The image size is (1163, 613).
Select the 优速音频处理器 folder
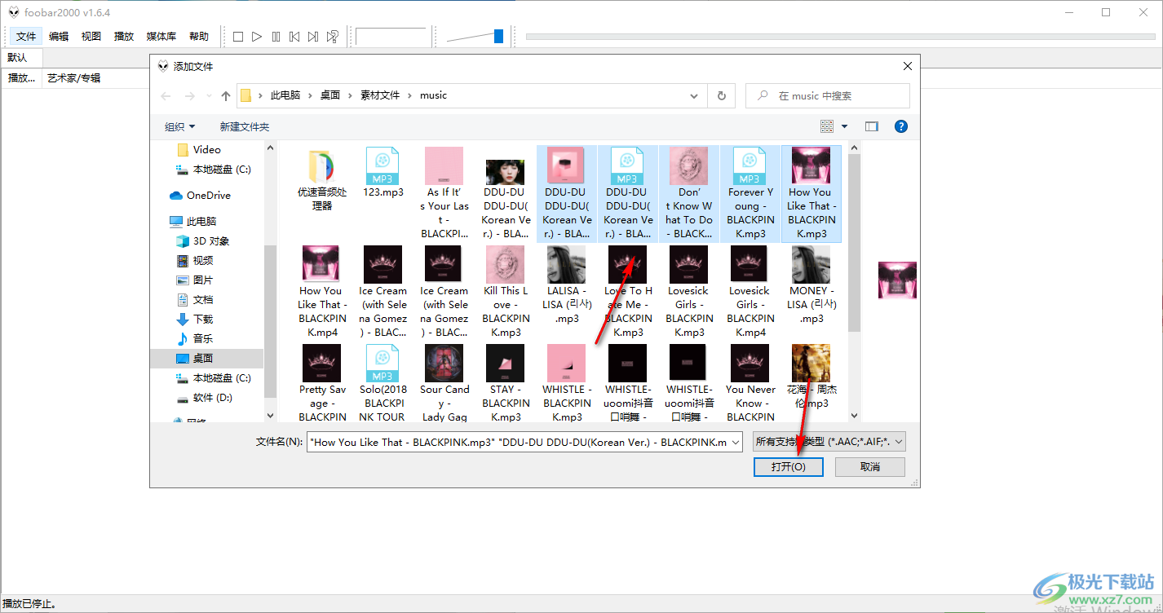322,181
